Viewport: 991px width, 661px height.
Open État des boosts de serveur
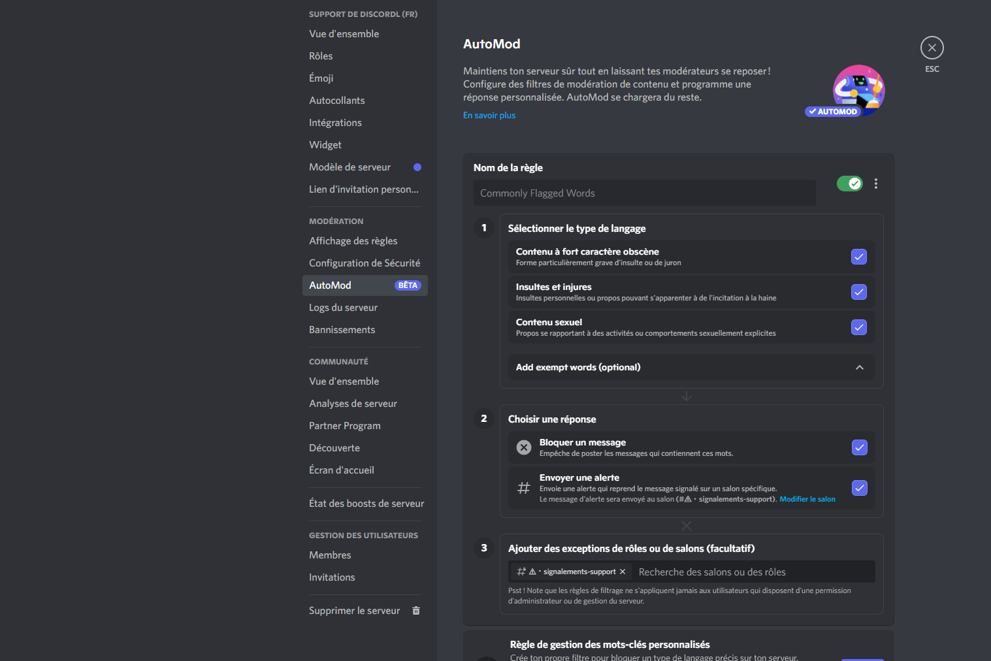(x=365, y=504)
